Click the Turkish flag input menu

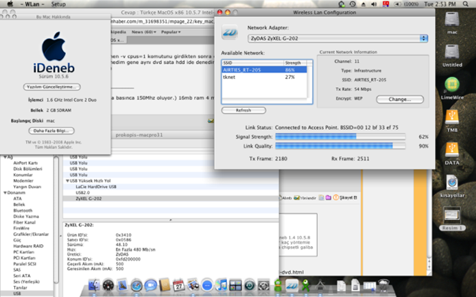pos(386,4)
